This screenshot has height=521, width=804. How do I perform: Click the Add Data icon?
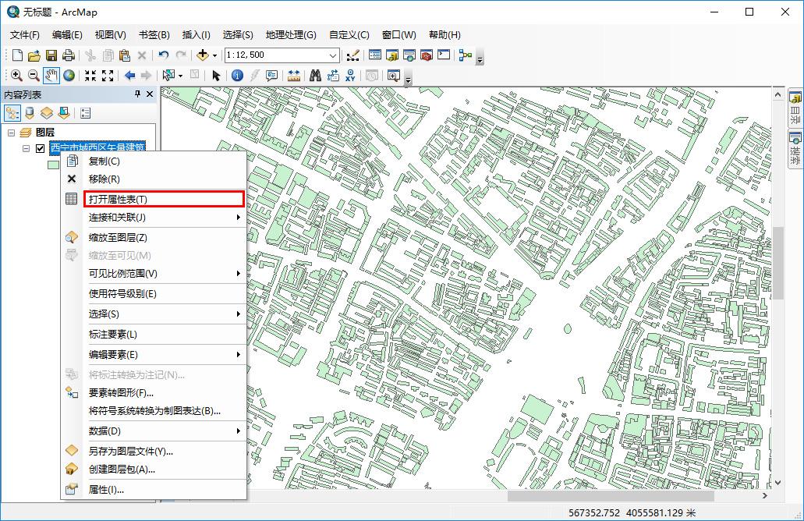coord(202,55)
